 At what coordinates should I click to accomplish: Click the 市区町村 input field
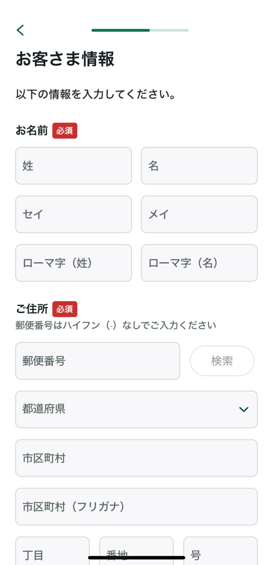[x=136, y=458]
